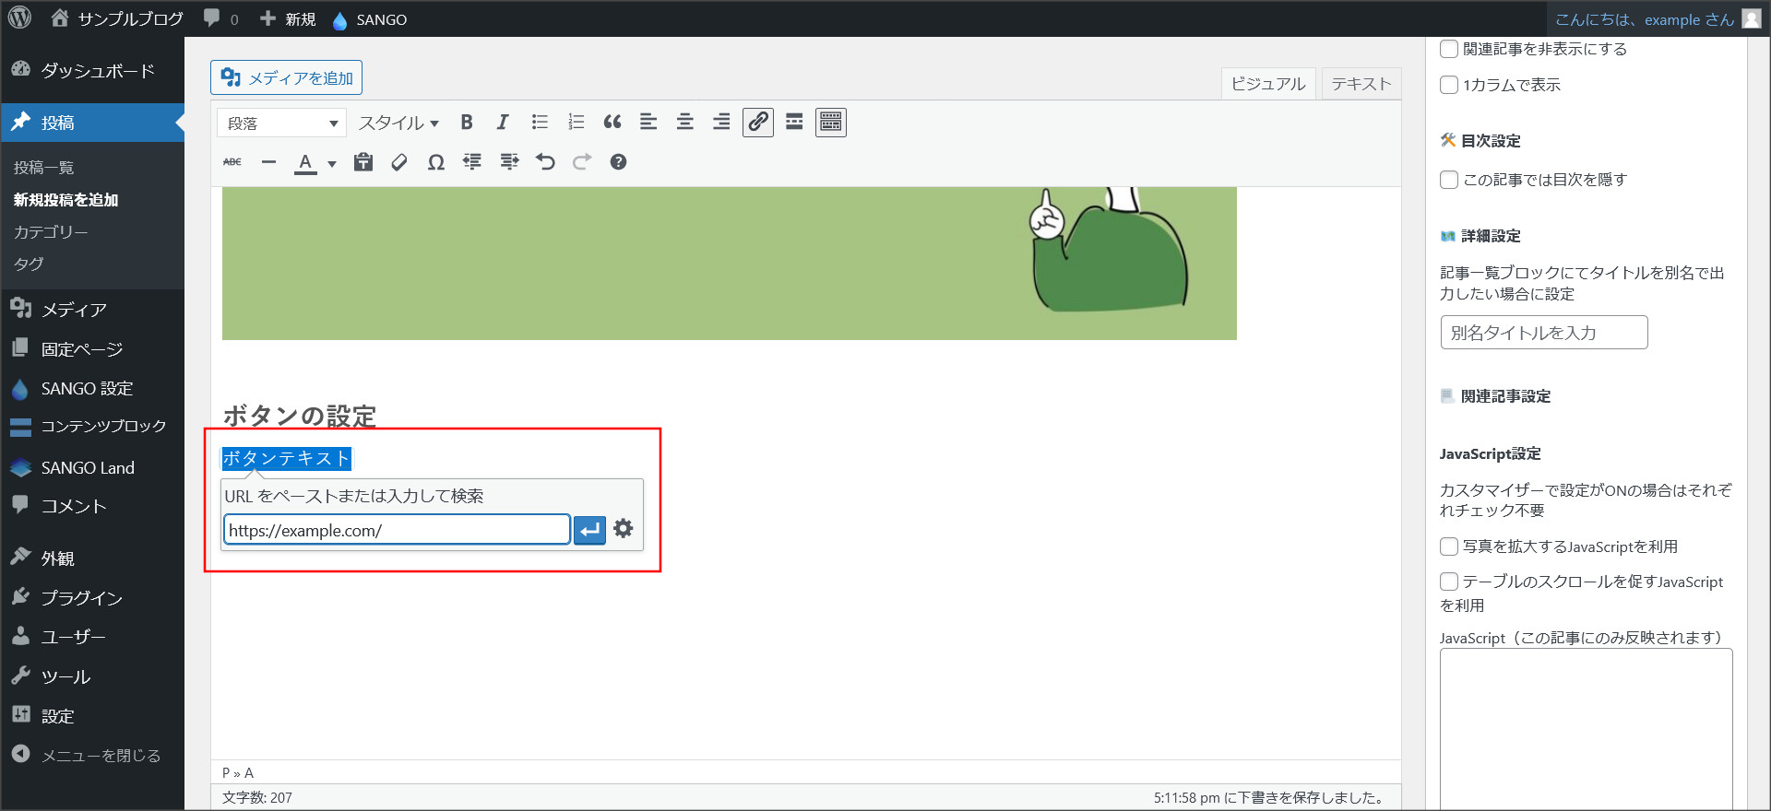Viewport: 1771px width, 811px height.
Task: Click the insert/edit link icon
Action: (x=758, y=123)
